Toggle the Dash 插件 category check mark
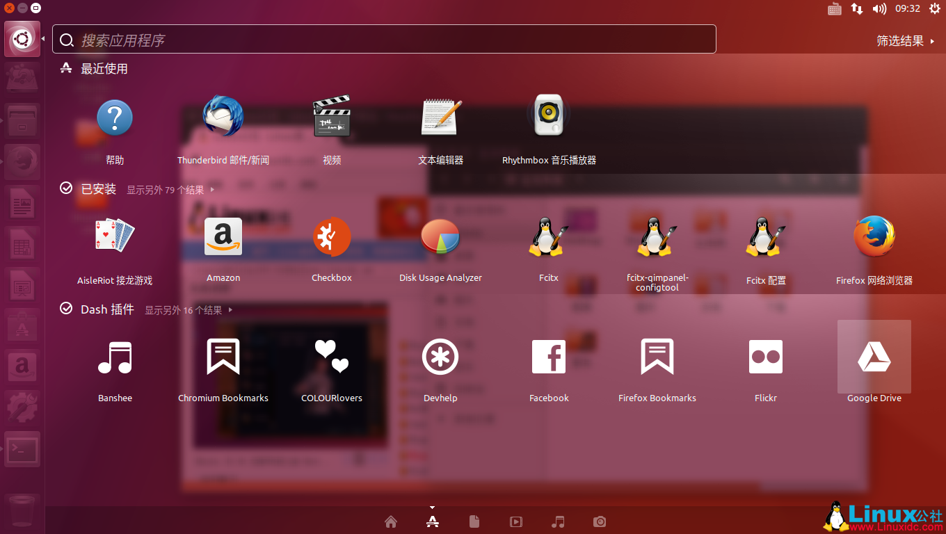Viewport: 946px width, 534px height. [66, 309]
